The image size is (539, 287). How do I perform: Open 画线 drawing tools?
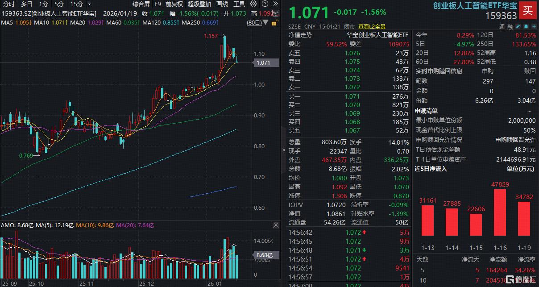(x=222, y=4)
